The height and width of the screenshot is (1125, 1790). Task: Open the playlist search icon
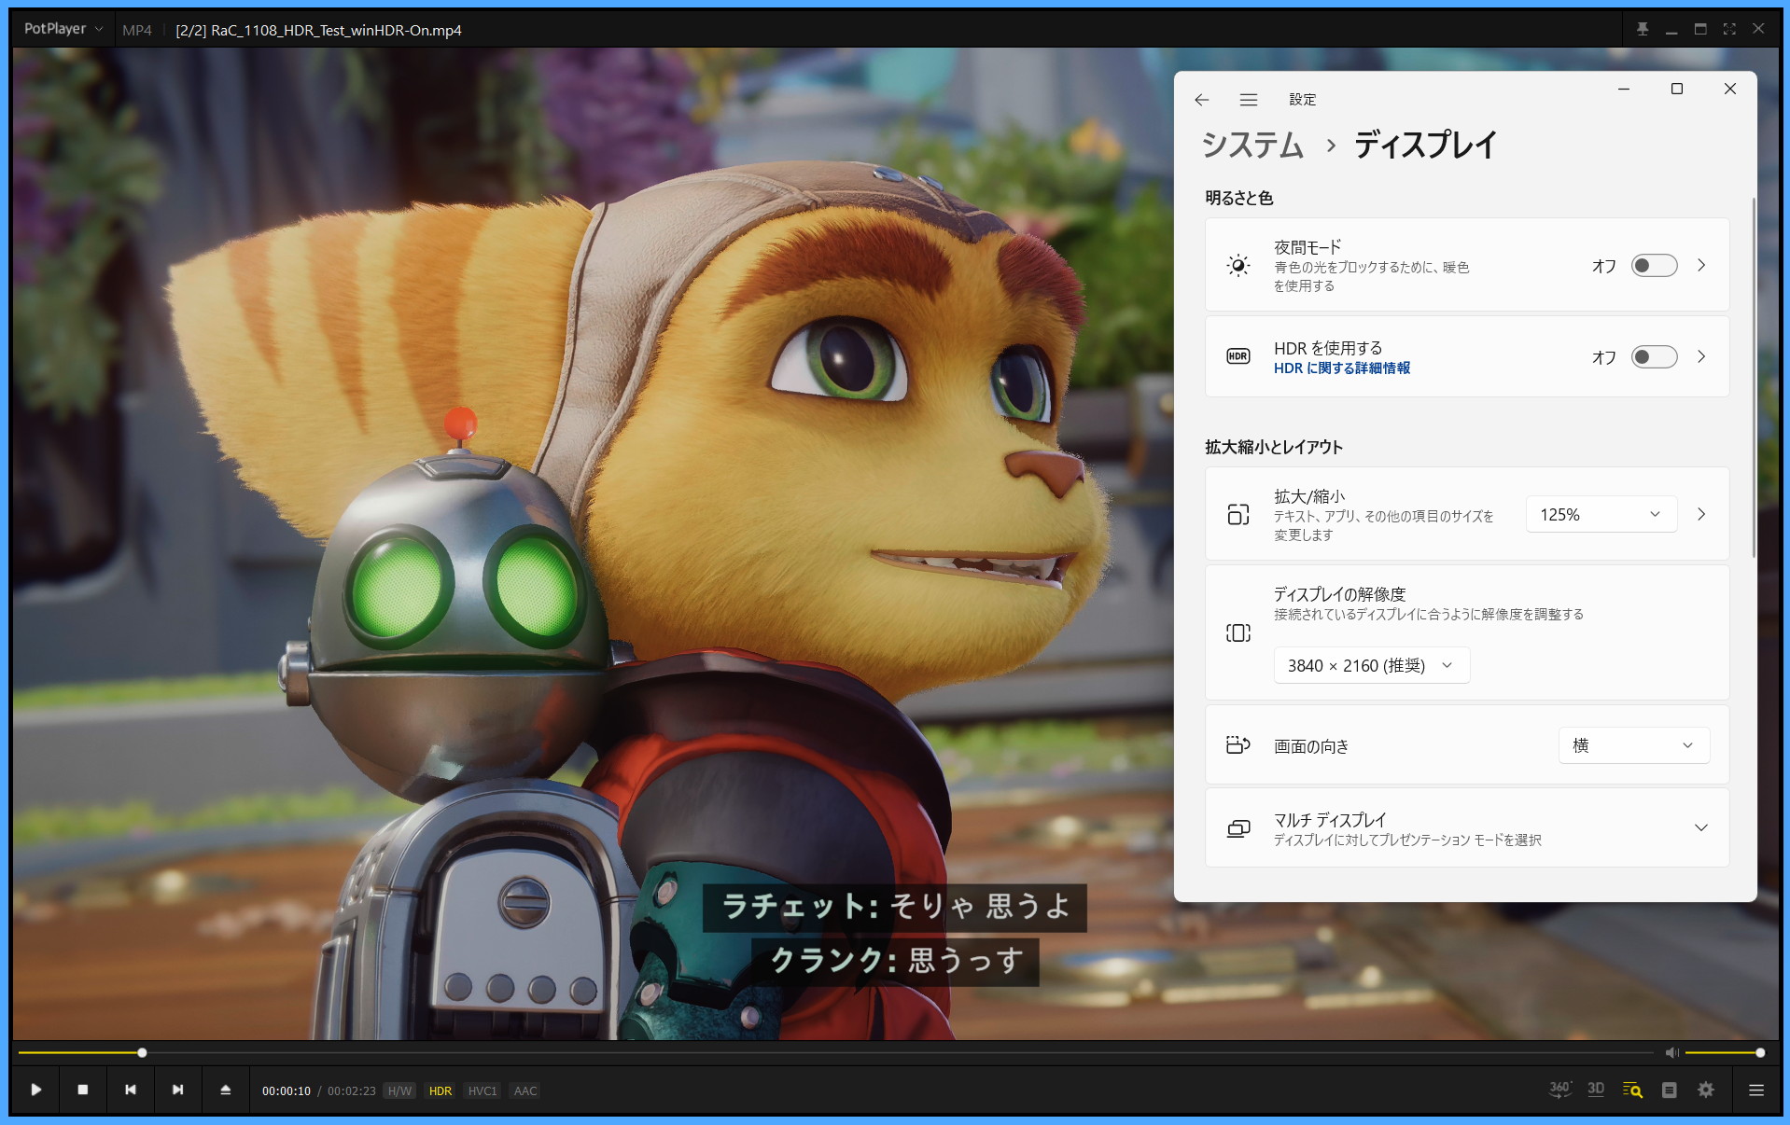click(x=1632, y=1090)
